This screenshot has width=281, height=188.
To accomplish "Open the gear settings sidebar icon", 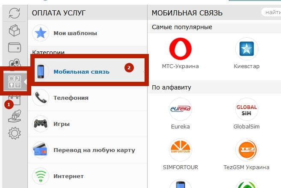I will [15, 133].
